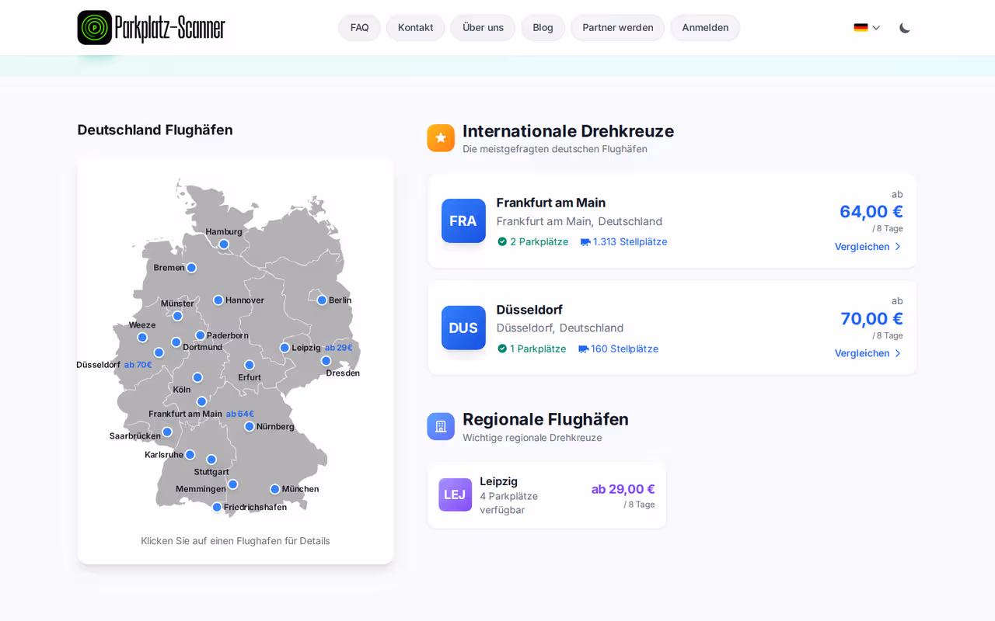Select Saarbrücken marker on the map
Viewport: 995px width, 621px height.
[x=167, y=432]
